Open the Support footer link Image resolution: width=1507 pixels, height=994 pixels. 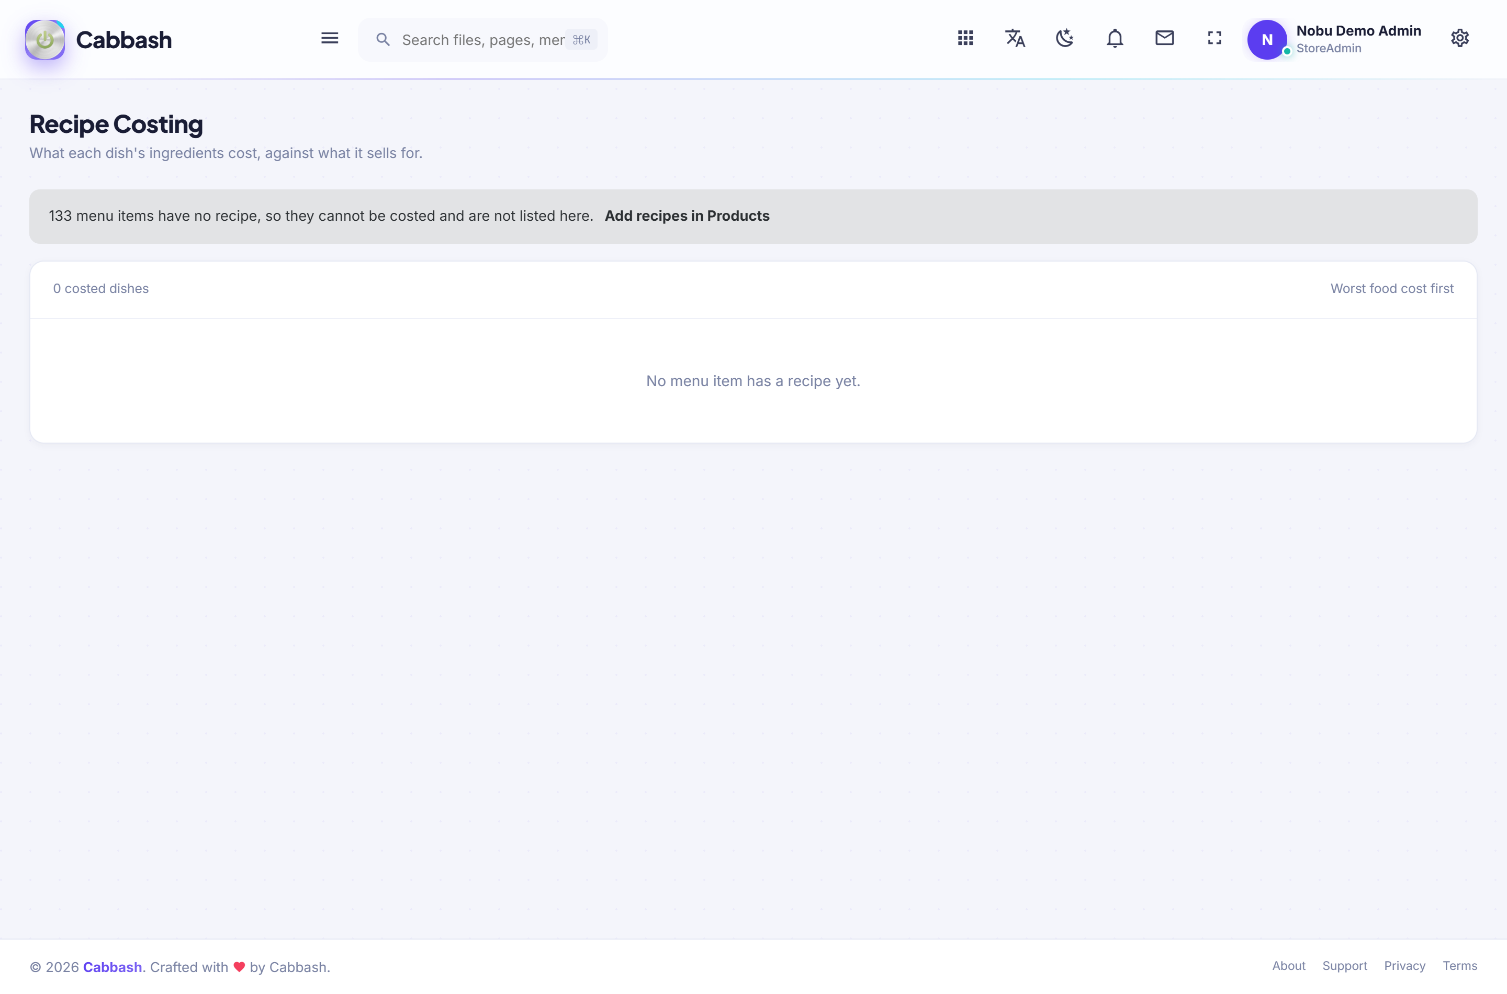coord(1344,965)
